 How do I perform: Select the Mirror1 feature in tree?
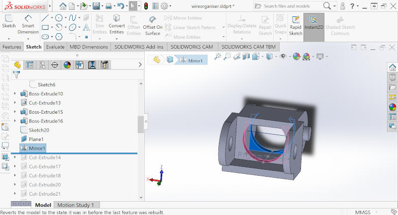[x=33, y=148]
